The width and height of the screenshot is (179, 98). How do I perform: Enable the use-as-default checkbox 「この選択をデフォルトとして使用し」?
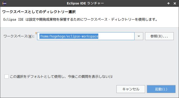(x=7, y=77)
